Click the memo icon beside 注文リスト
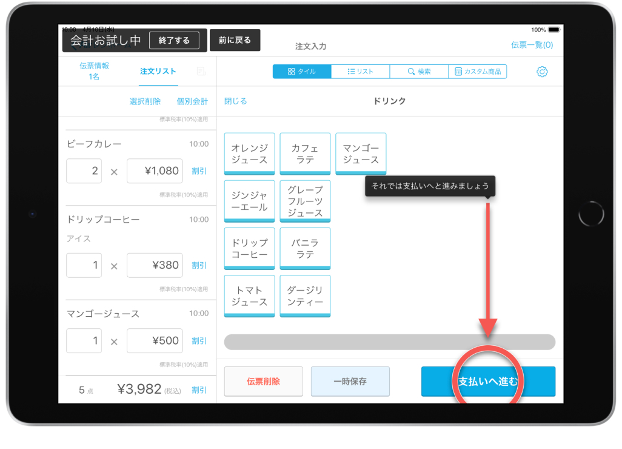The height and width of the screenshot is (449, 622). (201, 72)
